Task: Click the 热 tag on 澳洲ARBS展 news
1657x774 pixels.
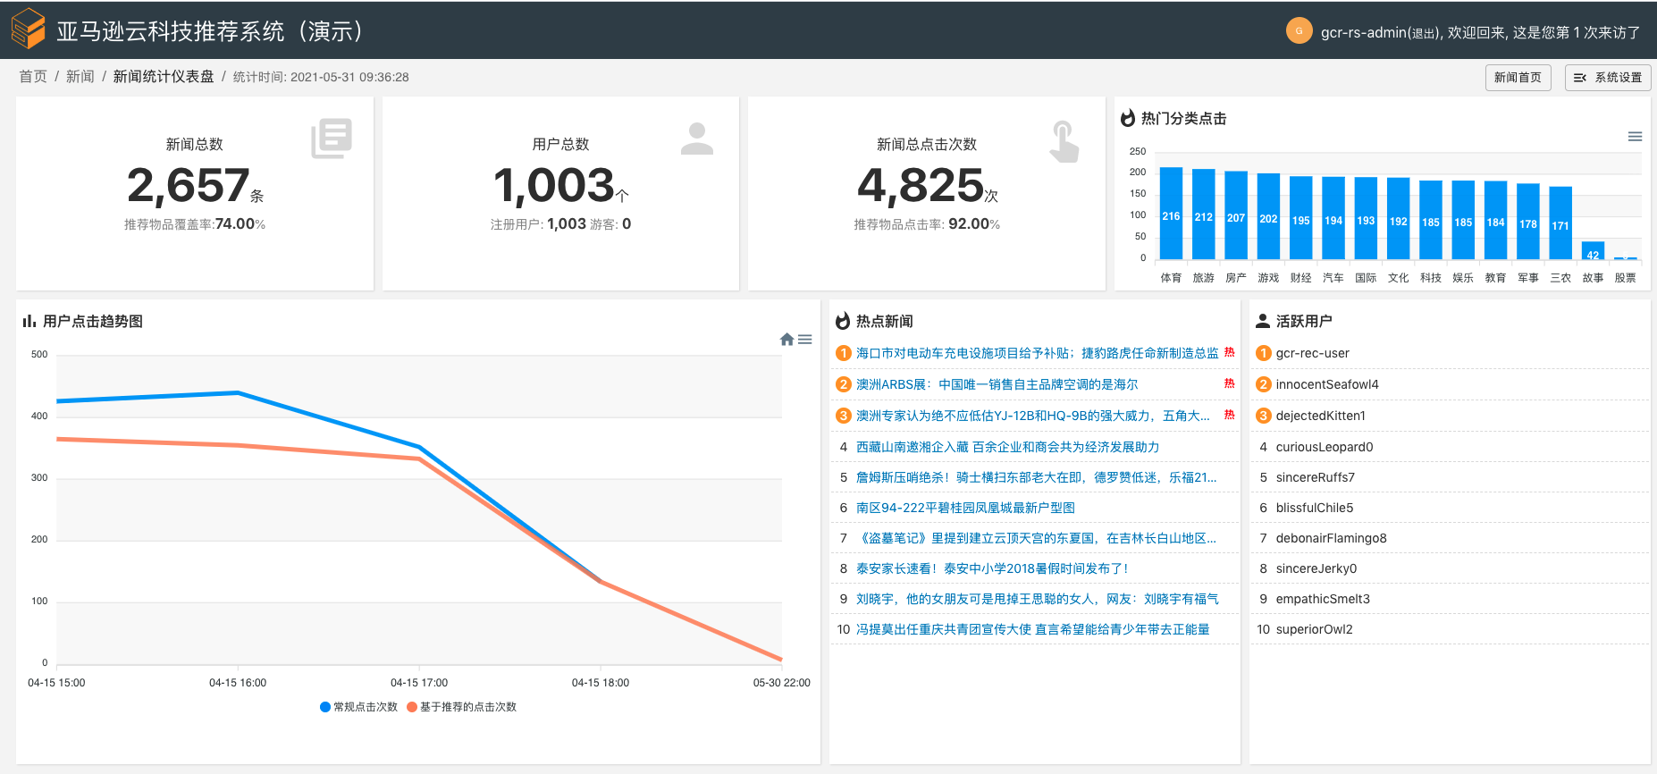Action: point(1229,383)
